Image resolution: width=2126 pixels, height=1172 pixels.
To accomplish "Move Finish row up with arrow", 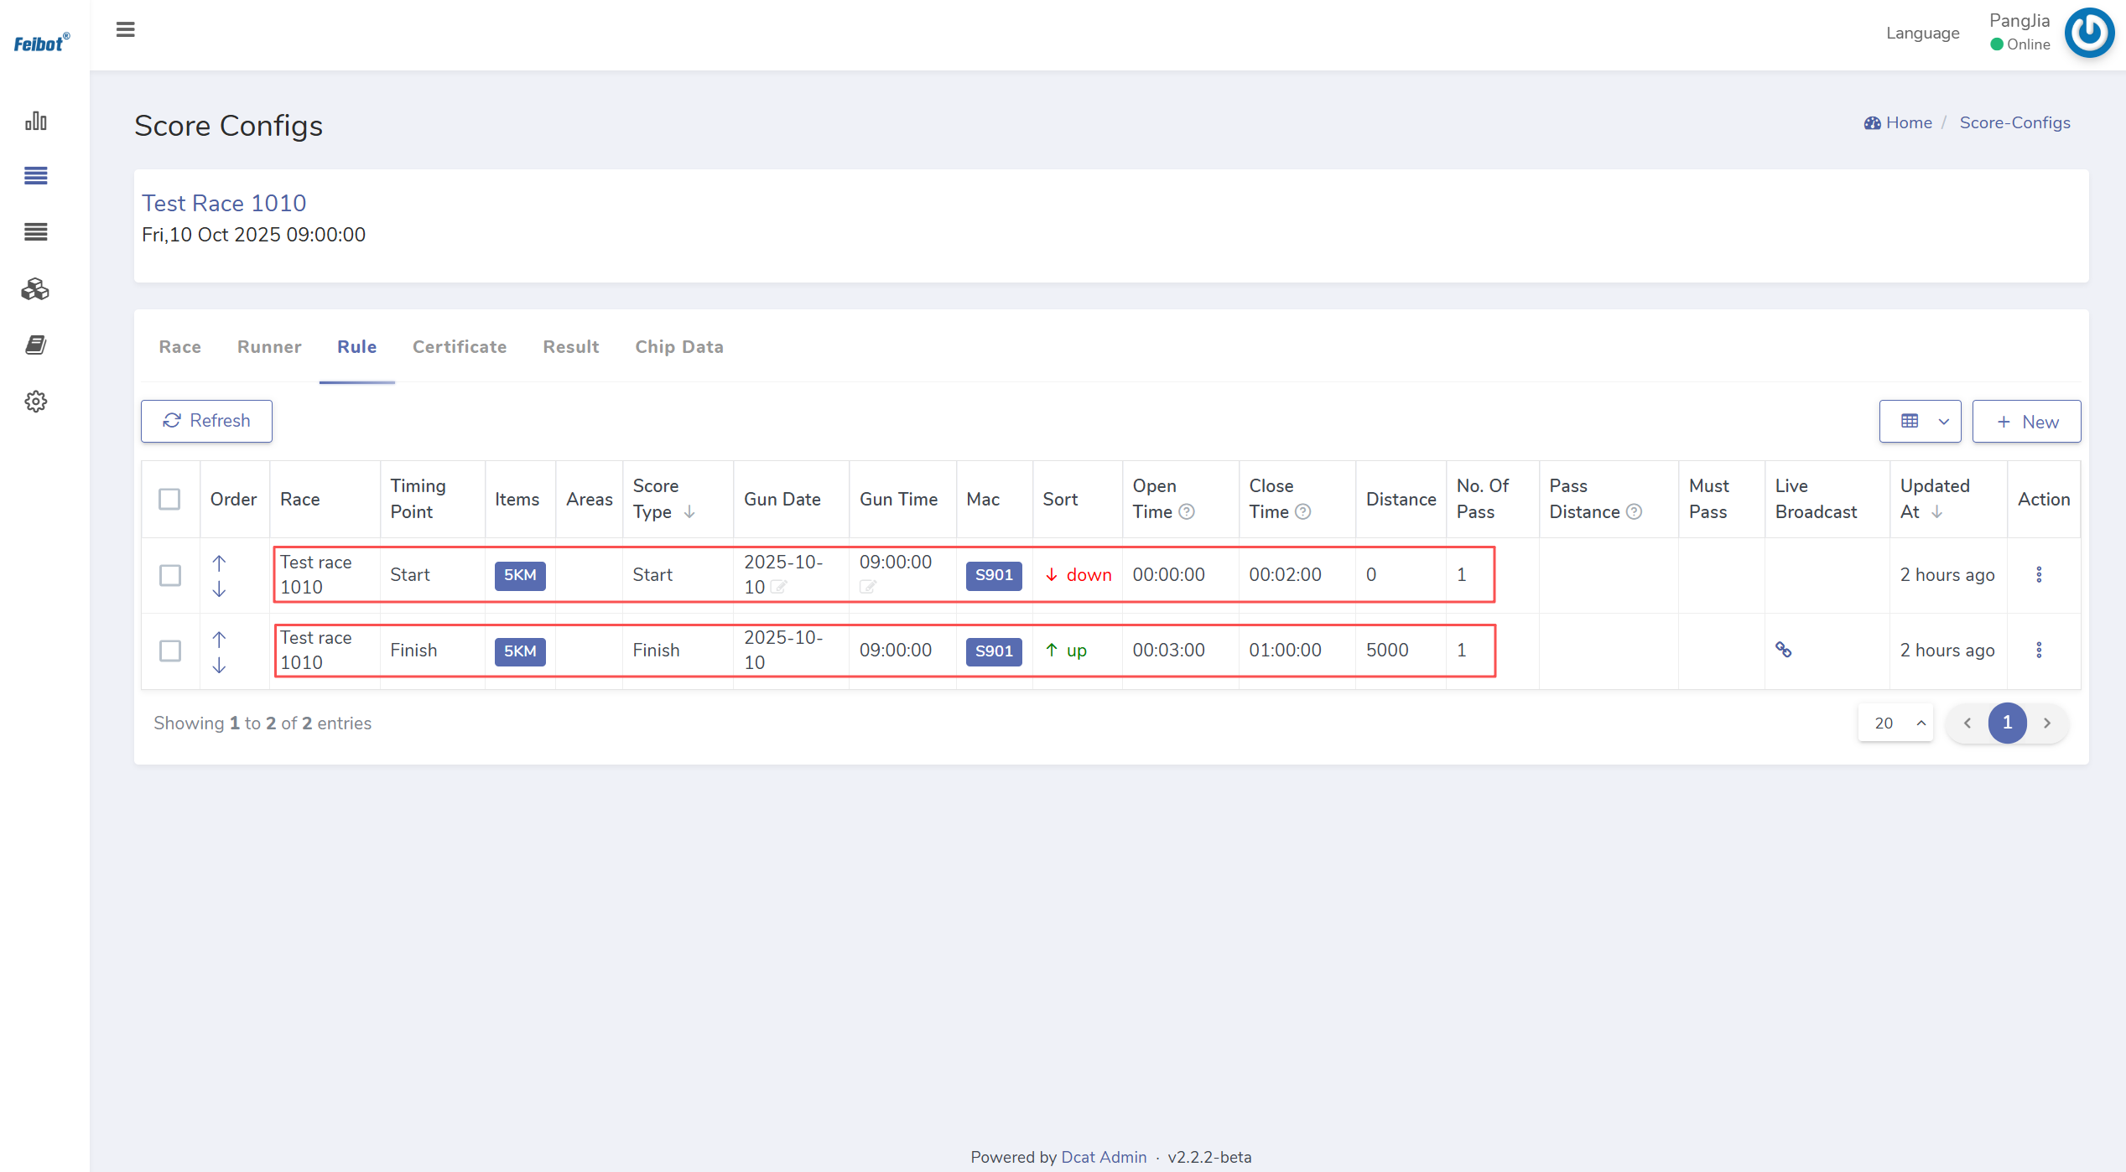I will coord(219,639).
